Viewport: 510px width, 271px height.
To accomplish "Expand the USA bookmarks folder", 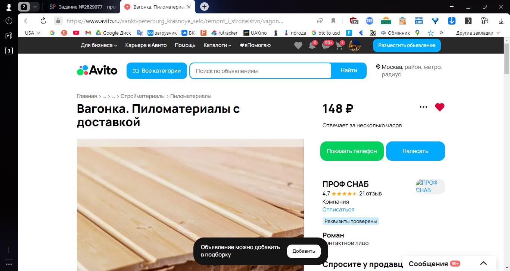I will tap(33, 33).
